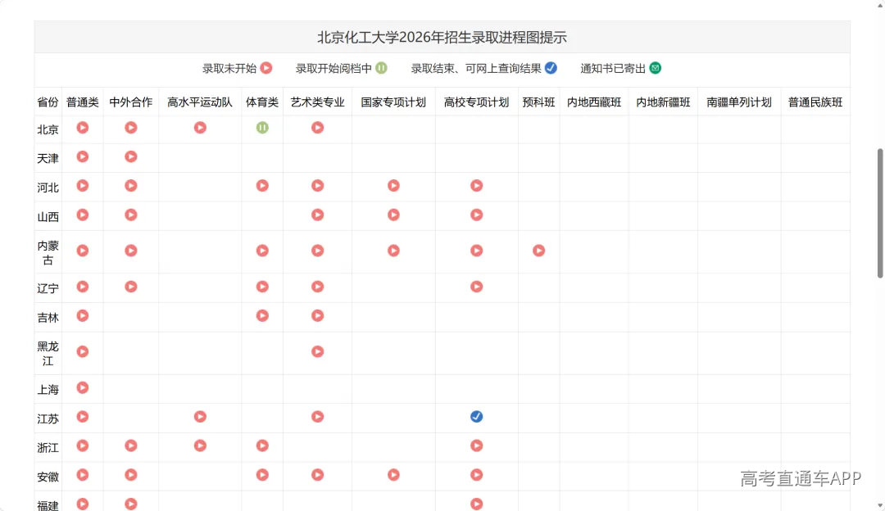Click the 普通民族班 column header
885x511 pixels.
coord(815,102)
